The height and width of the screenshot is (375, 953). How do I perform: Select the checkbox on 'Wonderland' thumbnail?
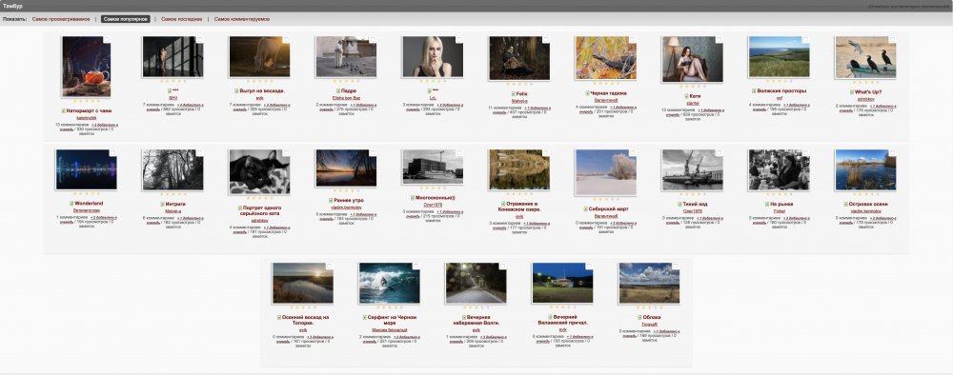(113, 153)
